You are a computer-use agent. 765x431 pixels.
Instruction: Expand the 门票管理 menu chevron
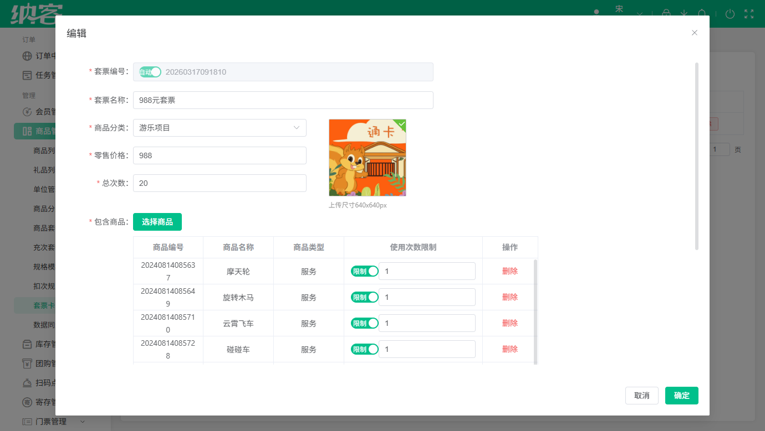[83, 422]
